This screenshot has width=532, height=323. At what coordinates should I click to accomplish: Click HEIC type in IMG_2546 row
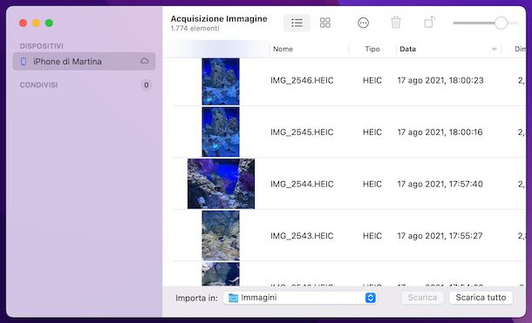tap(372, 81)
